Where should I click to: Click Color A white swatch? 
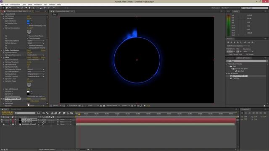pyautogui.click(x=28, y=91)
